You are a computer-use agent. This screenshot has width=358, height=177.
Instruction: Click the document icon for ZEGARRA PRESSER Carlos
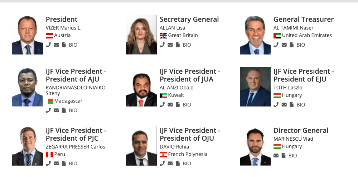pyautogui.click(x=64, y=163)
